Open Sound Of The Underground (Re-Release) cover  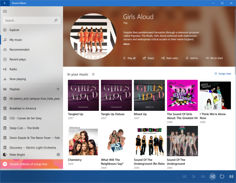click(149, 141)
